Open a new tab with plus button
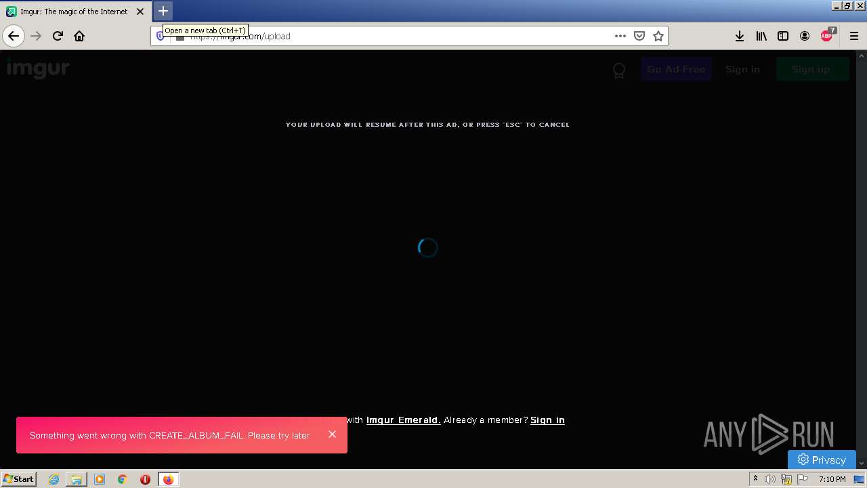The height and width of the screenshot is (488, 867). pyautogui.click(x=163, y=11)
